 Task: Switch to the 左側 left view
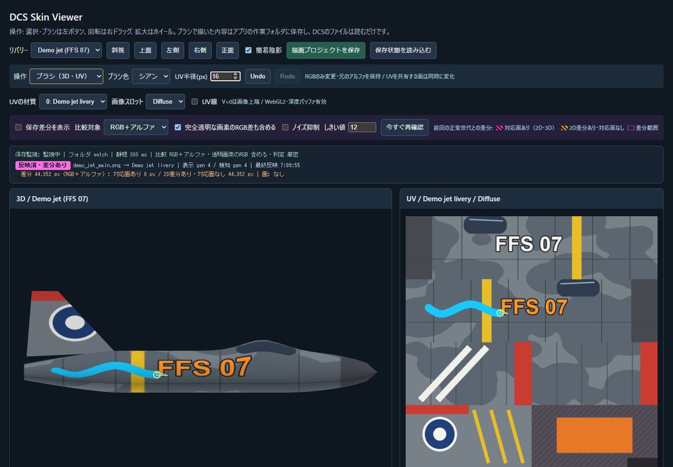[x=173, y=50]
